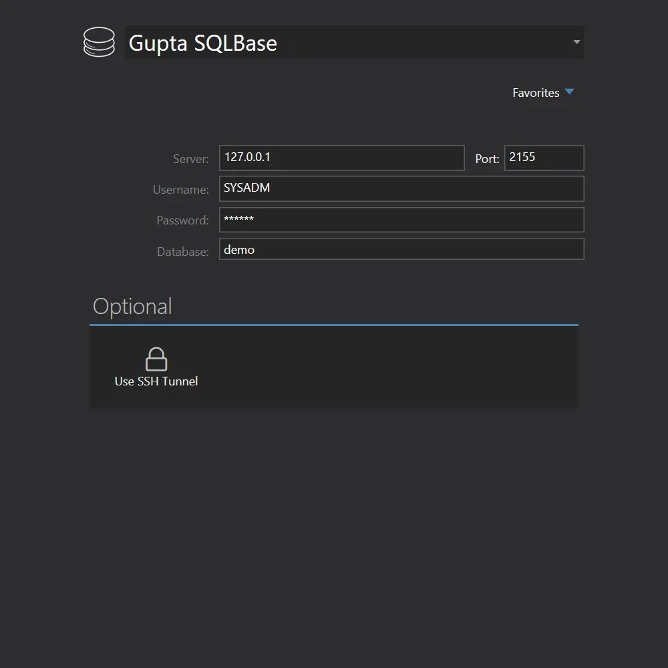Image resolution: width=668 pixels, height=668 pixels.
Task: Click the Database: label
Action: (183, 251)
